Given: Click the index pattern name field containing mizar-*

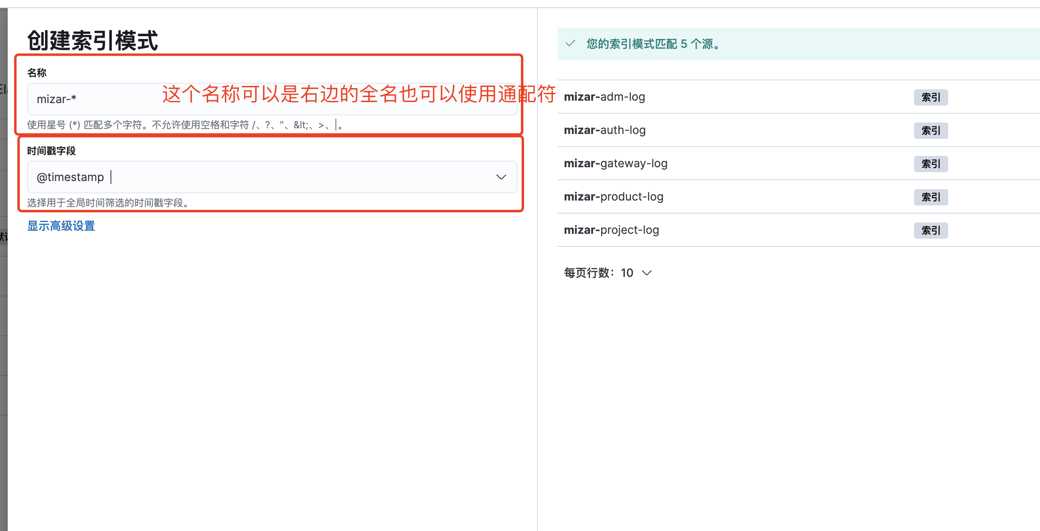Looking at the screenshot, I should [x=272, y=99].
